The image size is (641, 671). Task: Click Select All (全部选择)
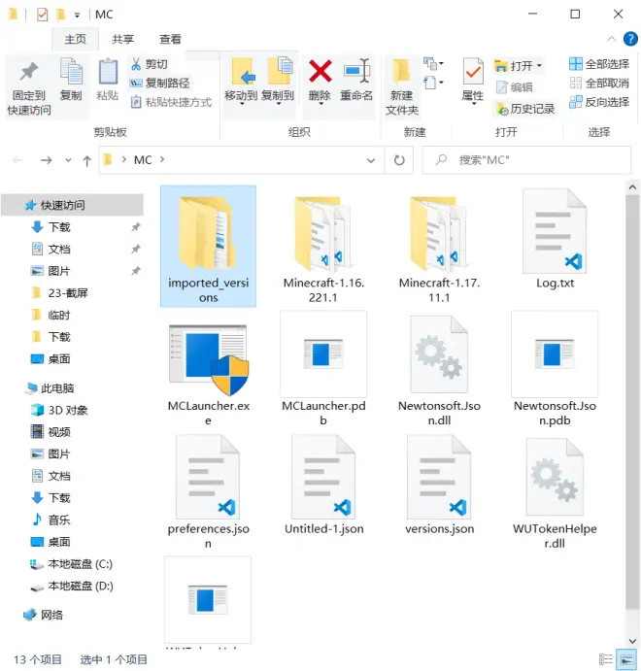click(599, 64)
